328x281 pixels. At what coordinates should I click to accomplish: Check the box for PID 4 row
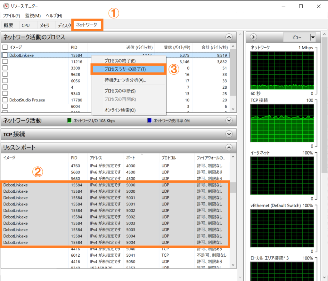(5, 87)
